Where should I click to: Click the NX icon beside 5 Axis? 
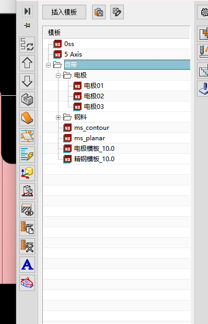[57, 54]
